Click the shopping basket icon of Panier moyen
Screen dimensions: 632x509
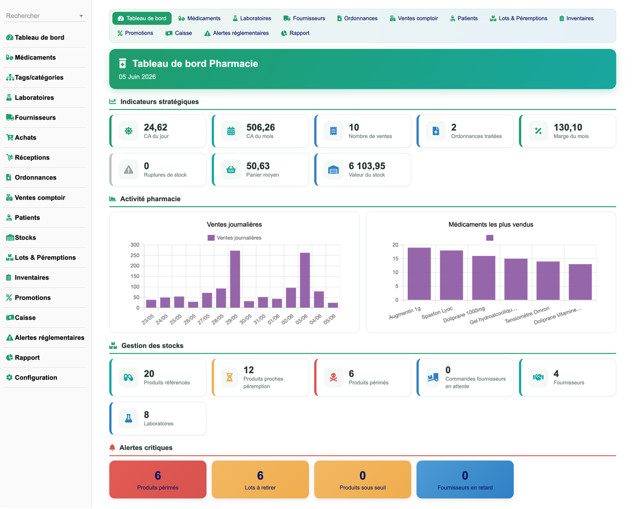231,169
